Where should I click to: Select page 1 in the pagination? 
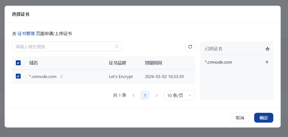[145, 95]
